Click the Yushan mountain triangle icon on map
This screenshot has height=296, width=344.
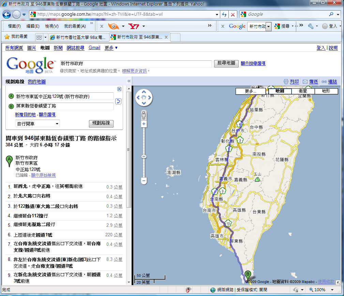(257, 179)
